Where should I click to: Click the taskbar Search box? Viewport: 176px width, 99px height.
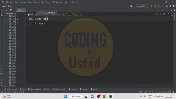tap(76, 97)
